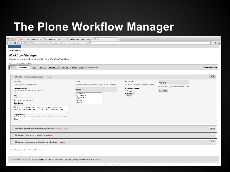The height and width of the screenshot is (172, 230).
Task: Click the Add Action button
Action: pyautogui.click(x=163, y=90)
